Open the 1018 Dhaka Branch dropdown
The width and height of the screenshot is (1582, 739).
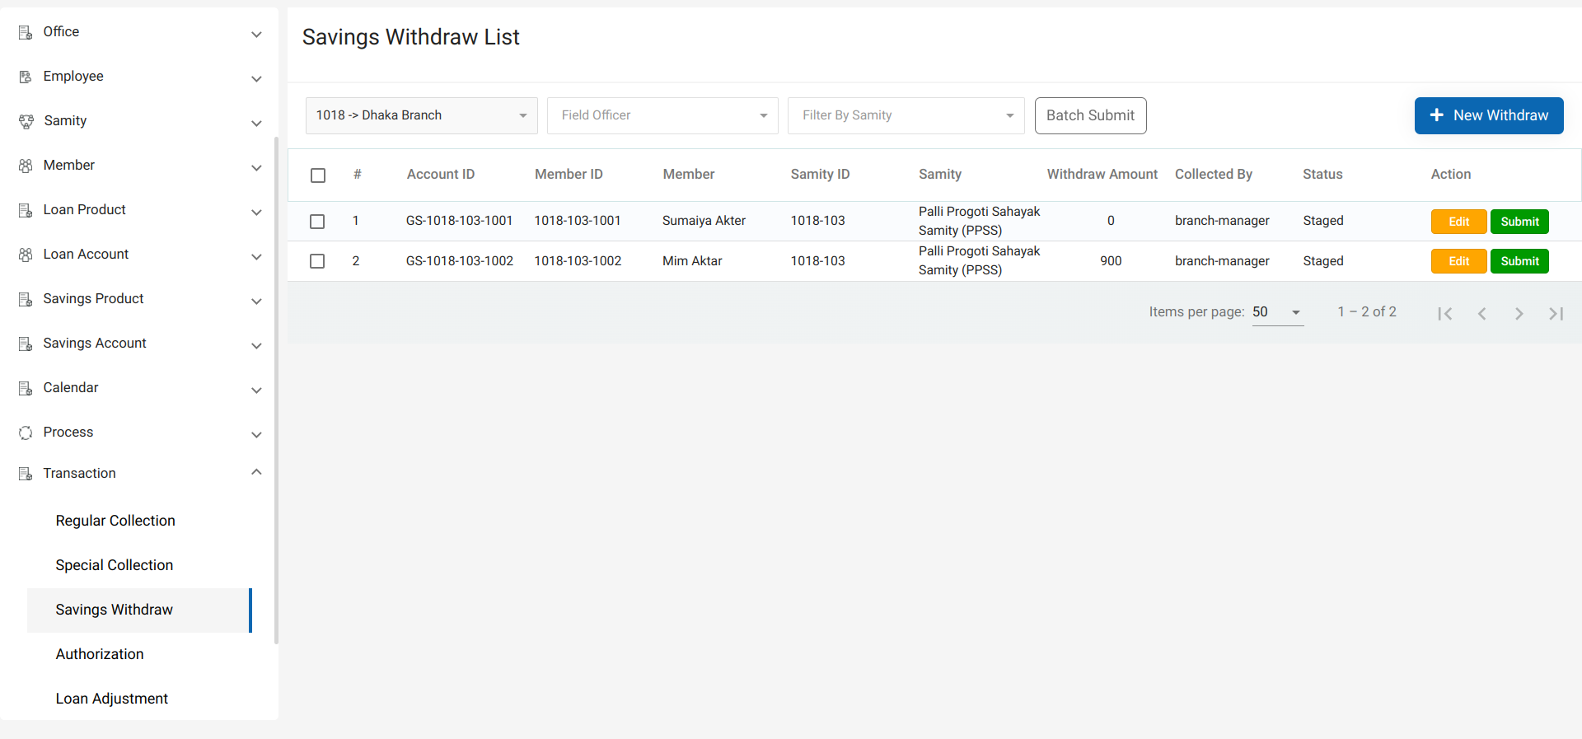coord(421,115)
